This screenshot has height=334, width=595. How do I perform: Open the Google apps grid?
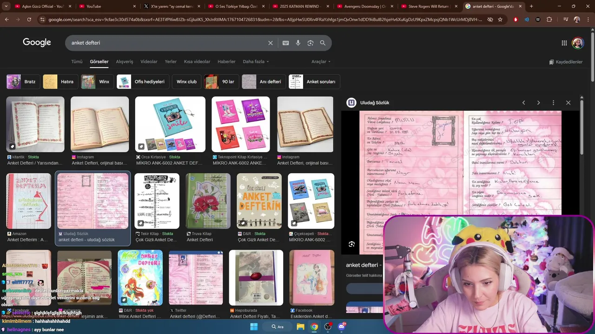click(x=564, y=43)
